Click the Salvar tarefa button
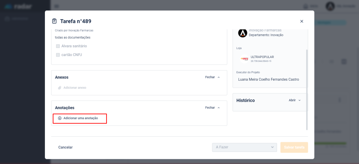Image resolution: width=359 pixels, height=164 pixels. (294, 147)
